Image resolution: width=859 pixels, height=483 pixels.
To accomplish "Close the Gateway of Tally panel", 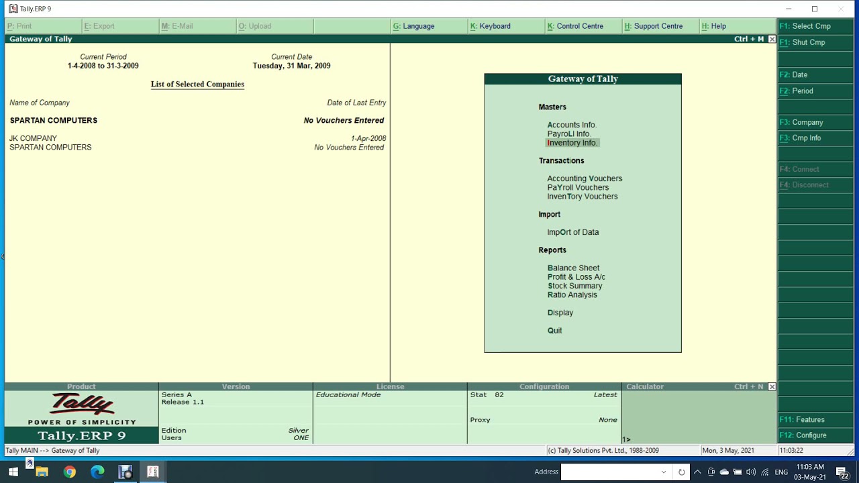I will click(x=772, y=39).
